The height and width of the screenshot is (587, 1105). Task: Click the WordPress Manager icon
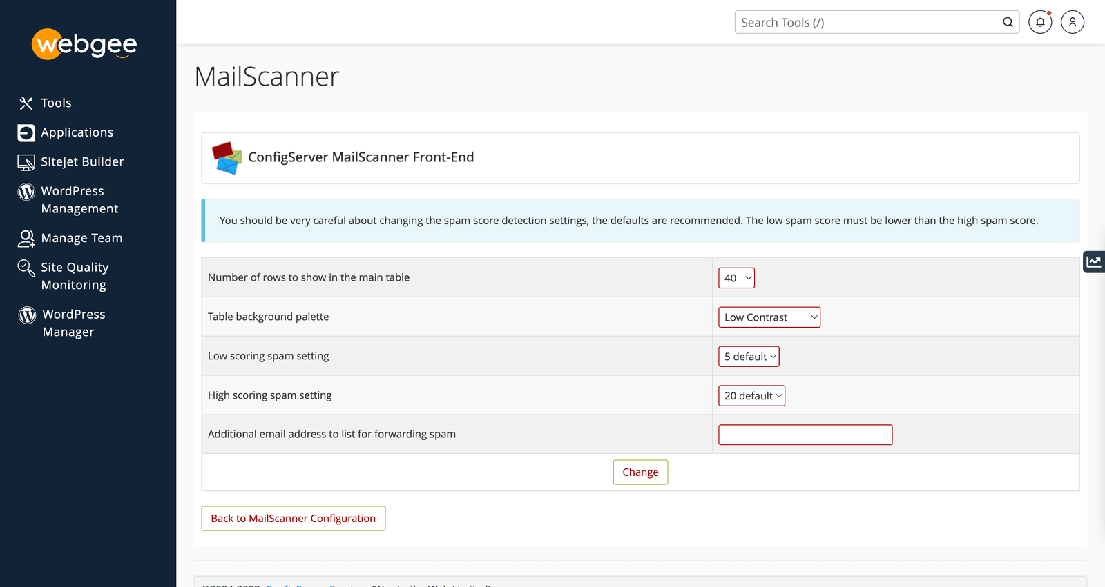pos(27,315)
